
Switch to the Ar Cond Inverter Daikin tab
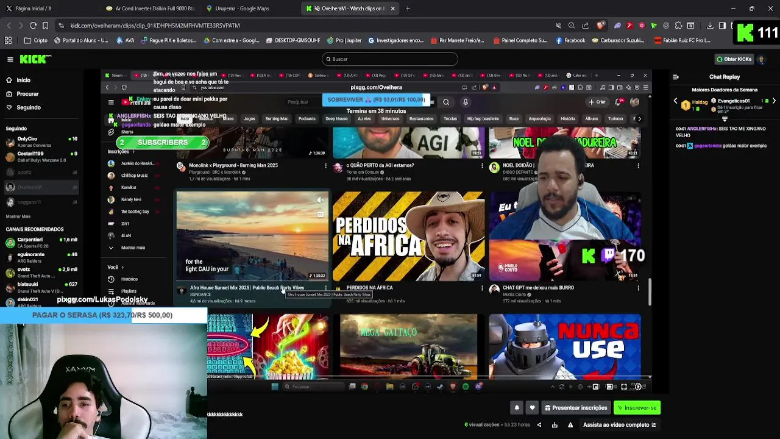click(x=149, y=9)
